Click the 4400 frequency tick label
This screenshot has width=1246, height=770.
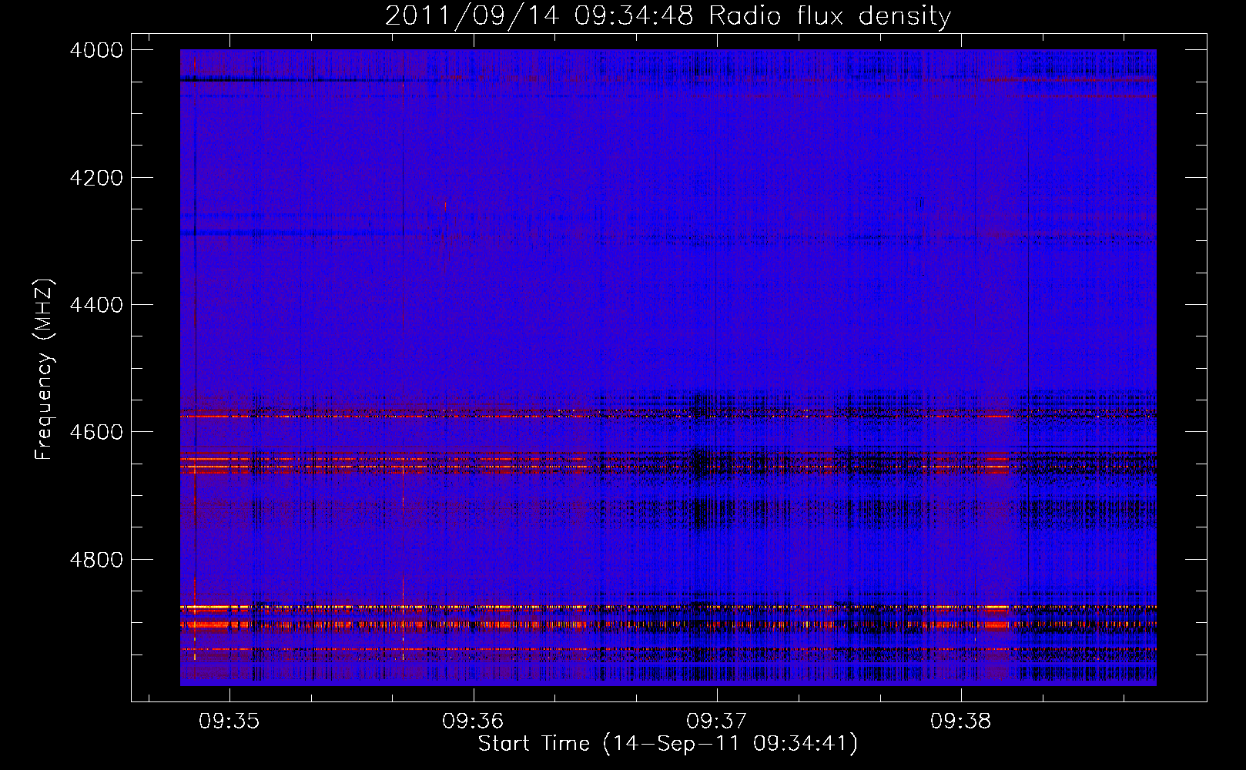pyautogui.click(x=96, y=305)
